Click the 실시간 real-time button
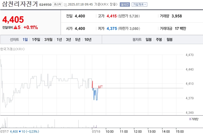Viewport: 203px width, 135px height. pos(125,4)
